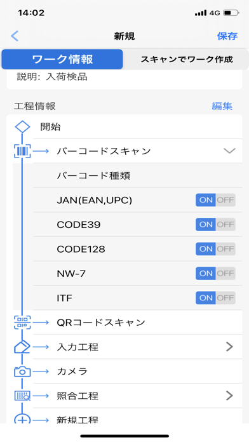This screenshot has height=442, width=249.
Task: Tap the 編集 link for 工程情報
Action: click(x=222, y=106)
